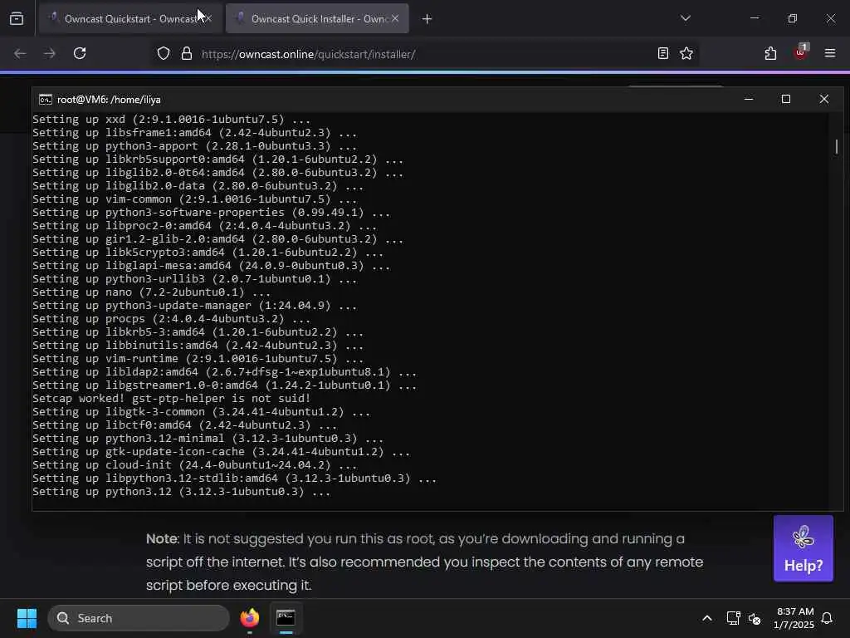The image size is (850, 638).
Task: Click the taskbar Search box
Action: click(x=139, y=618)
